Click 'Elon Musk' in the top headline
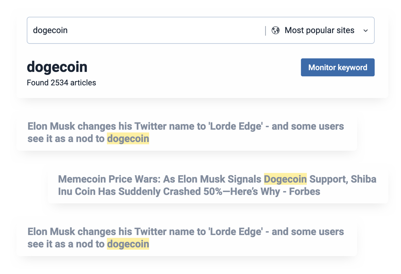This screenshot has width=401, height=274. pyautogui.click(x=51, y=126)
